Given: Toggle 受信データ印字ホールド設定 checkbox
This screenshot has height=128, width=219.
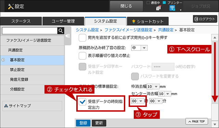Looking at the screenshot, I should pos(82,67).
